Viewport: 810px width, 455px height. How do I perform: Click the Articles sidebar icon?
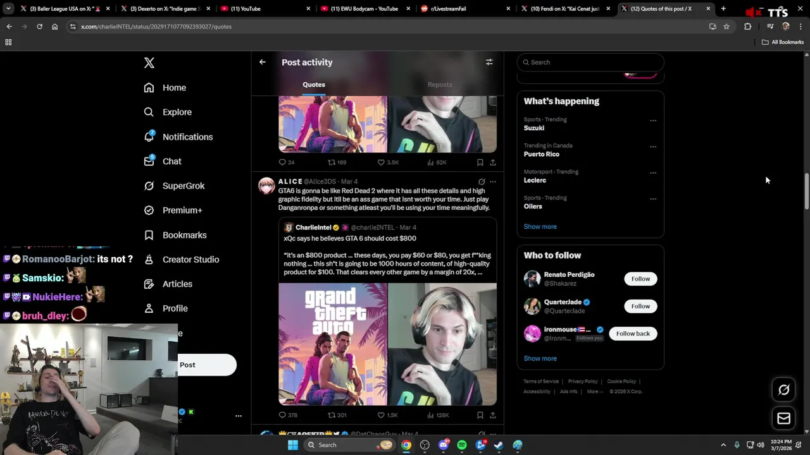(x=149, y=284)
